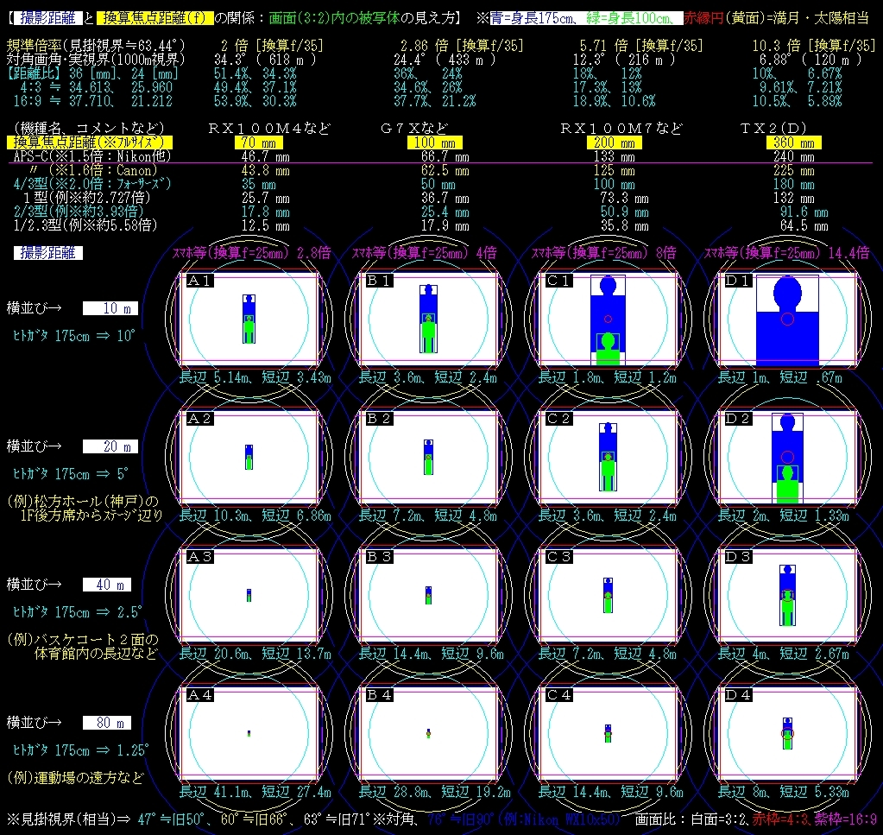This screenshot has width=883, height=835.
Task: Click the 2/3型 25.4 mm value
Action: tap(445, 212)
